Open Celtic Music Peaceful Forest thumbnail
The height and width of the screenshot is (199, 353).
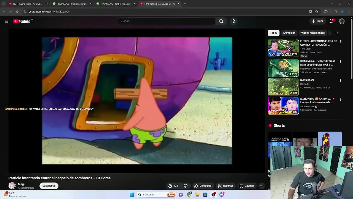(283, 68)
